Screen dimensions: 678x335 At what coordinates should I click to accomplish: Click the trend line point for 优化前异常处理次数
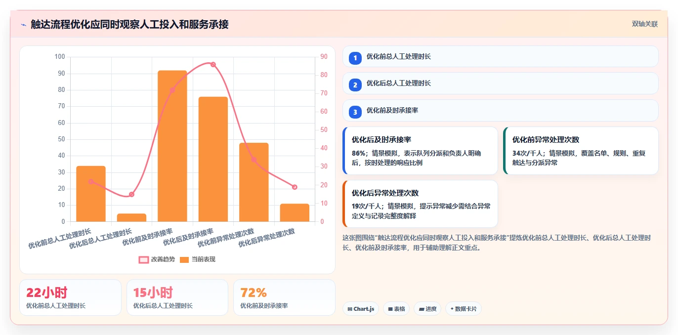tap(254, 159)
